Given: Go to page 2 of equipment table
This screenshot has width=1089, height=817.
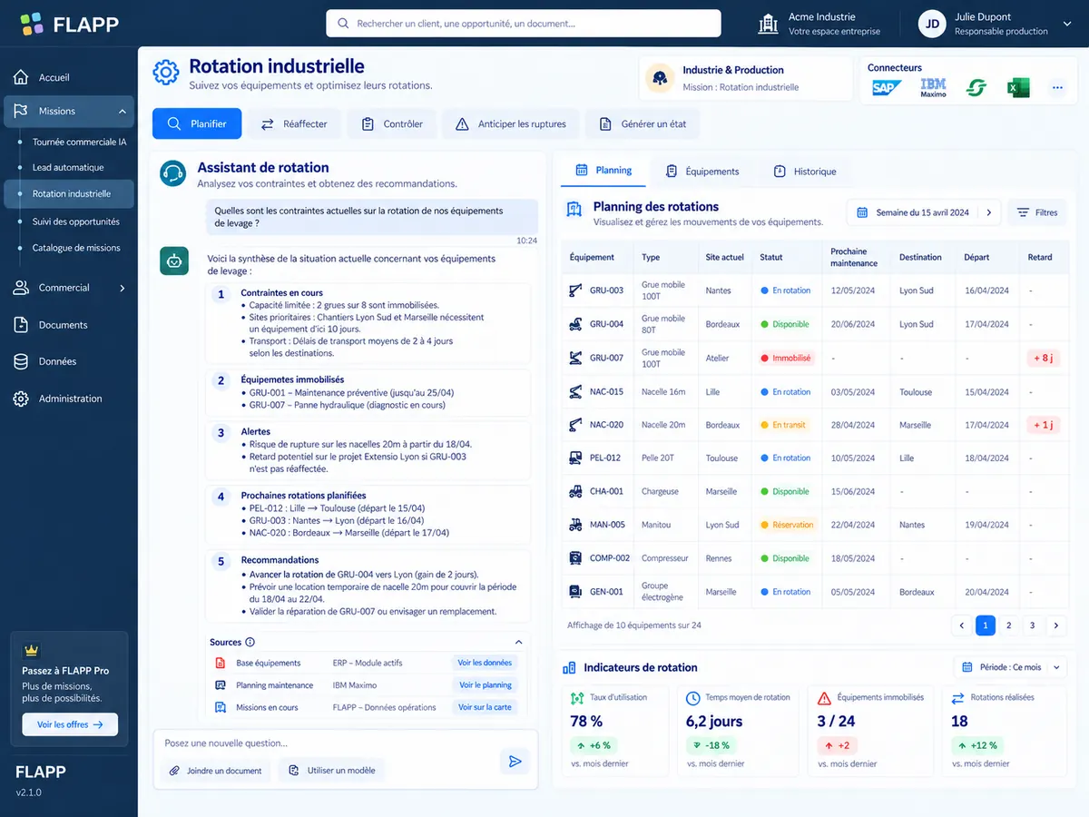Looking at the screenshot, I should (x=1009, y=625).
